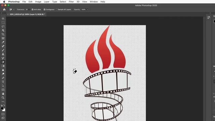Select the Magic Eraser tool in toolbar
The height and width of the screenshot is (121, 215).
point(3,62)
